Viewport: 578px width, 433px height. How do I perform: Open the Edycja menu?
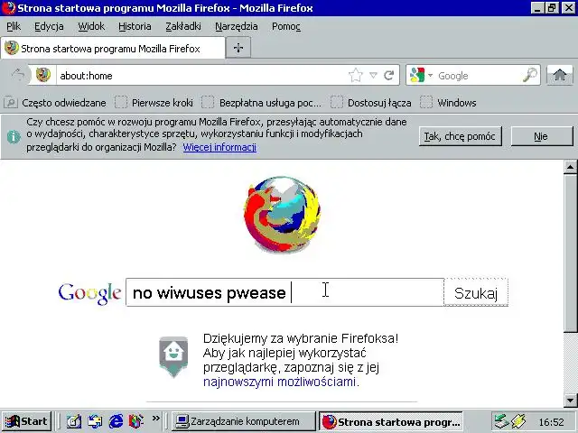point(49,26)
